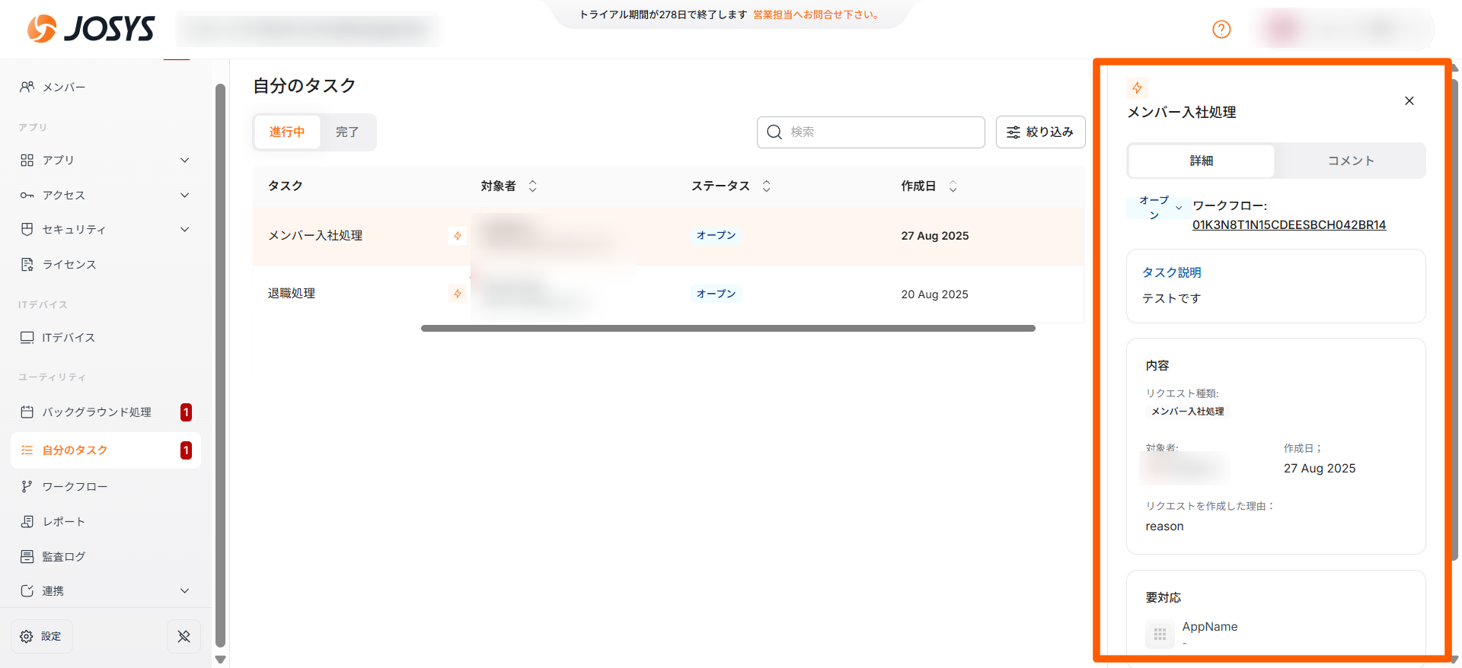The image size is (1462, 668).
Task: Open ワークフロー in the sidebar
Action: 75,486
